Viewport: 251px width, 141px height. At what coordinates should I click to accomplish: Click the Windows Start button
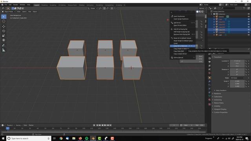point(3,138)
